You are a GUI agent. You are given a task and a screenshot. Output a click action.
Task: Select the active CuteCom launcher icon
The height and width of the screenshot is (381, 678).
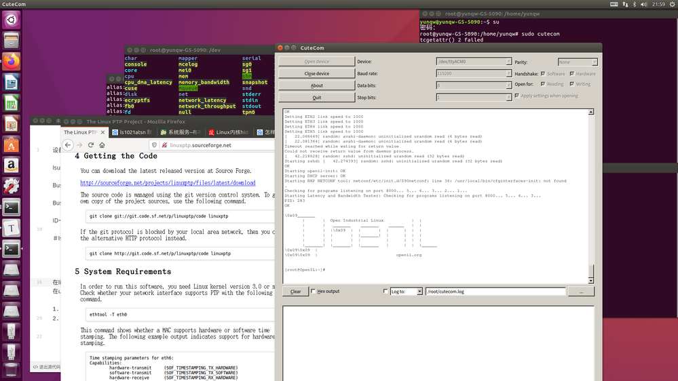[x=12, y=249]
